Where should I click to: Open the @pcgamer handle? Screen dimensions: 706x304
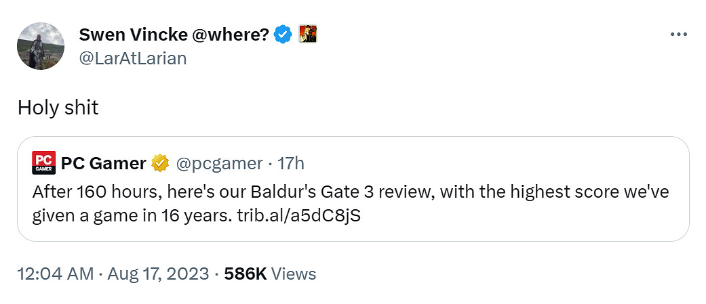[219, 163]
